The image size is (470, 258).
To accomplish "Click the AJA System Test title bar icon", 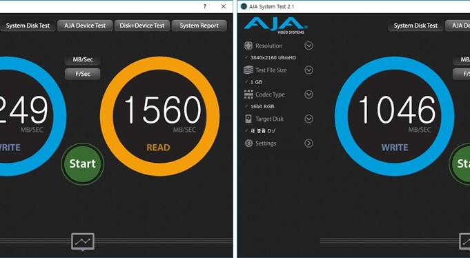I will pos(244,6).
